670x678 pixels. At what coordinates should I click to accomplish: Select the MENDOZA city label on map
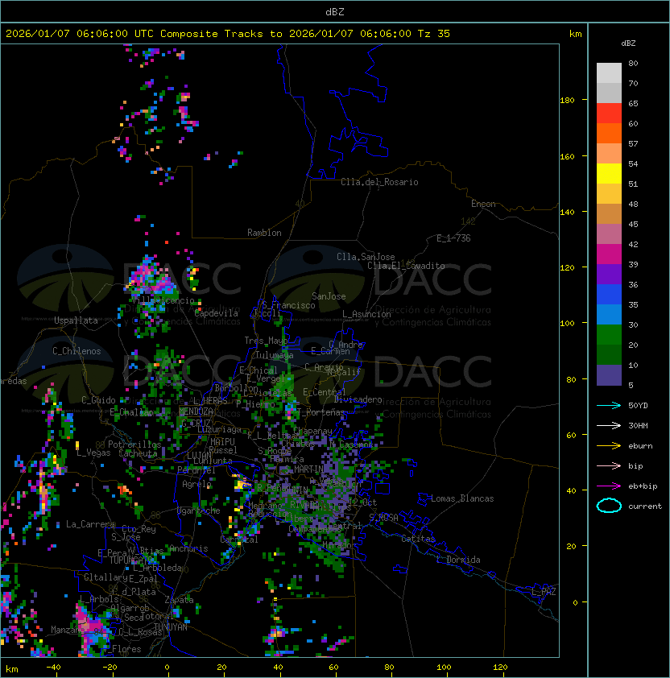(x=196, y=411)
